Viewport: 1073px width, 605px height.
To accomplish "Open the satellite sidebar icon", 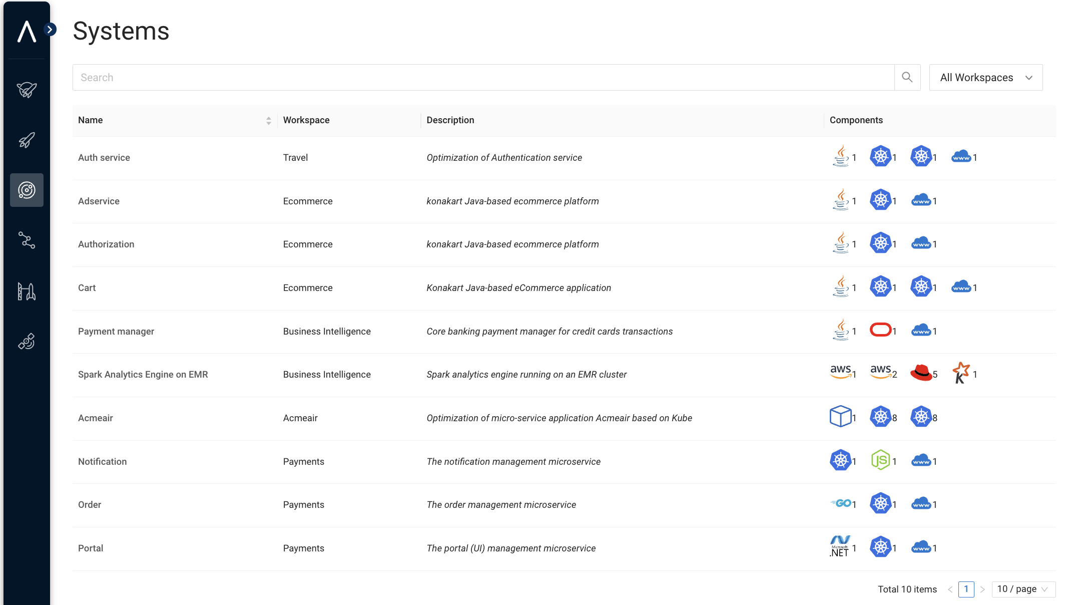I will point(27,342).
